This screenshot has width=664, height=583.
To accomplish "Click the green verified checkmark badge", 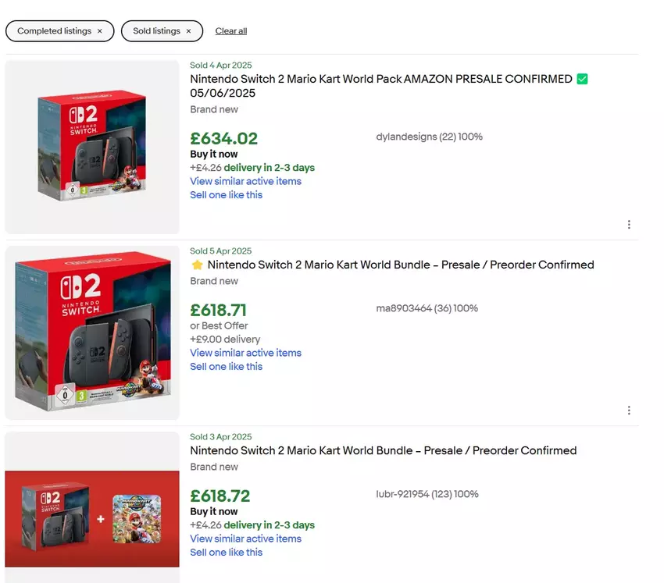I will [583, 79].
